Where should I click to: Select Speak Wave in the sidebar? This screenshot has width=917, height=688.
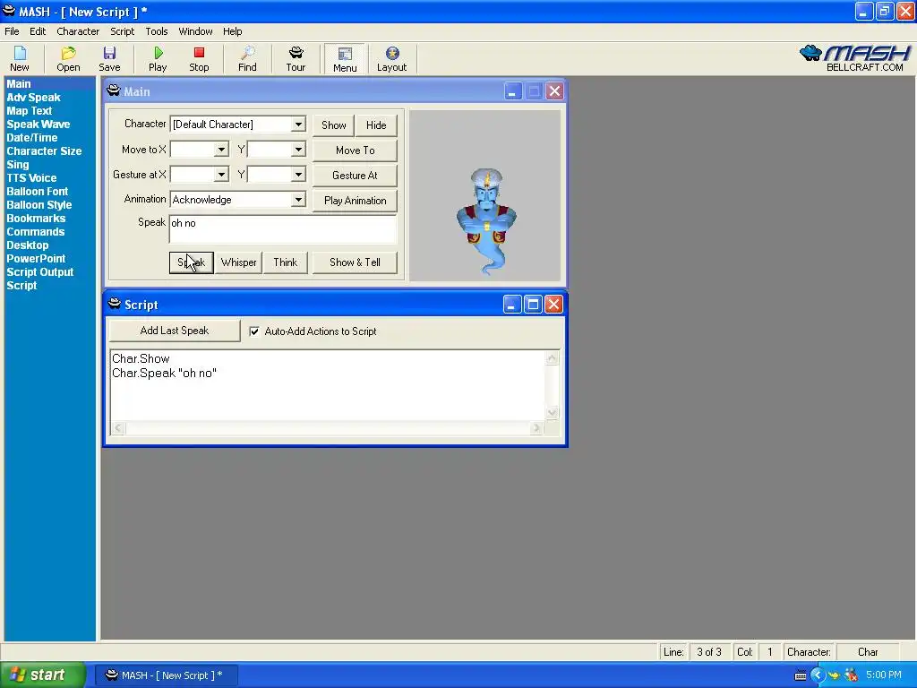[x=38, y=125]
